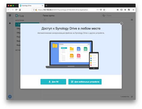Click the Drive logo
Viewport: 142px width, 109px height.
coord(19,16)
